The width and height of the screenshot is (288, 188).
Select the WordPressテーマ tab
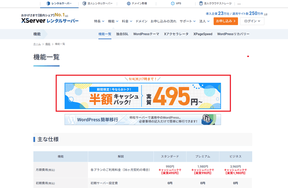tap(146, 34)
